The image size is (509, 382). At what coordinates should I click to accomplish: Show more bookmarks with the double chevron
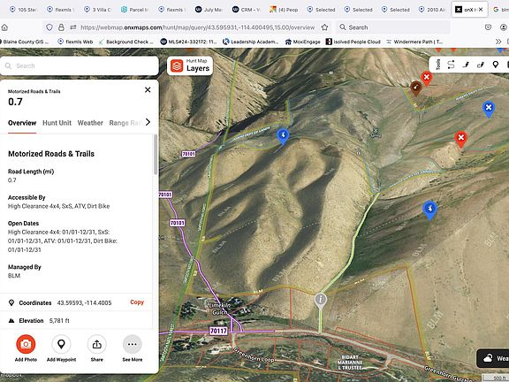[498, 42]
